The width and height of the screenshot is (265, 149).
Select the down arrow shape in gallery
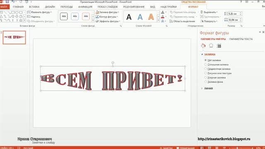coord(17,17)
